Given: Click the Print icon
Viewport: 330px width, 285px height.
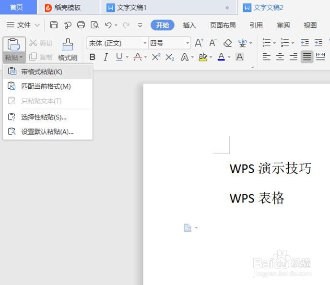Looking at the screenshot, I should [x=81, y=25].
